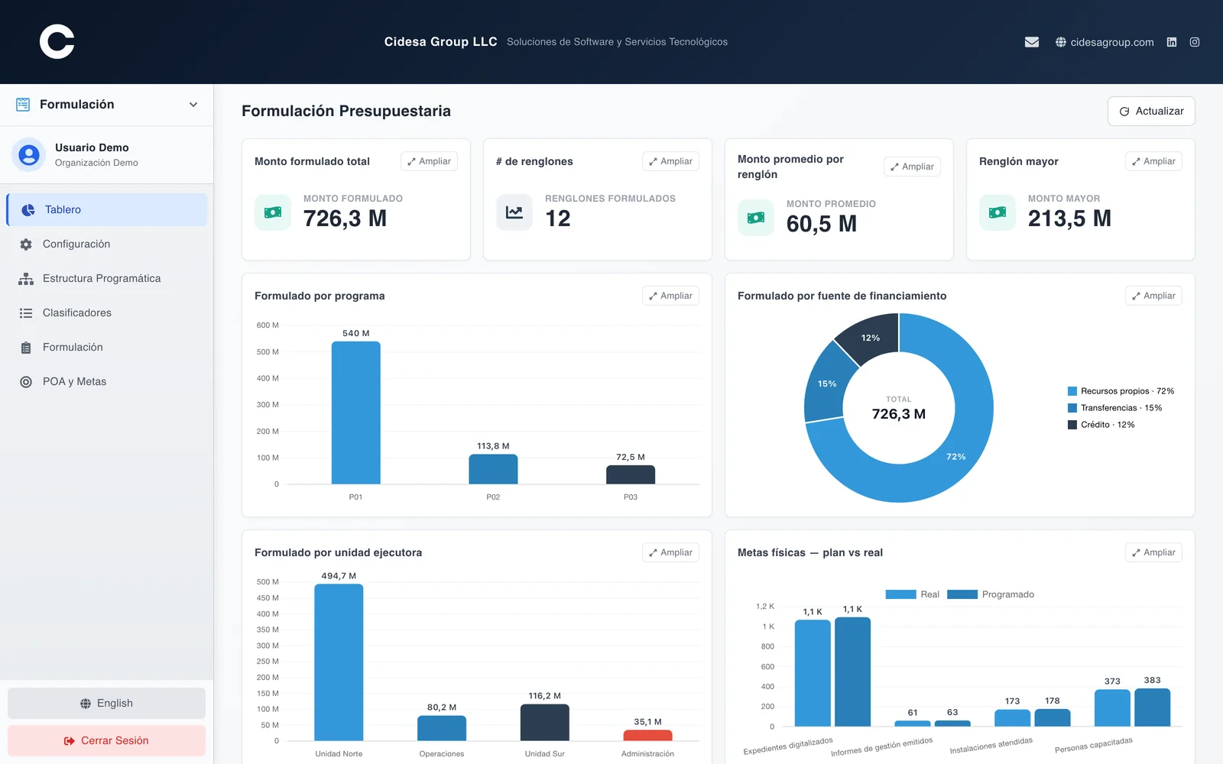Switch language to English
The height and width of the screenshot is (764, 1223).
pyautogui.click(x=107, y=703)
